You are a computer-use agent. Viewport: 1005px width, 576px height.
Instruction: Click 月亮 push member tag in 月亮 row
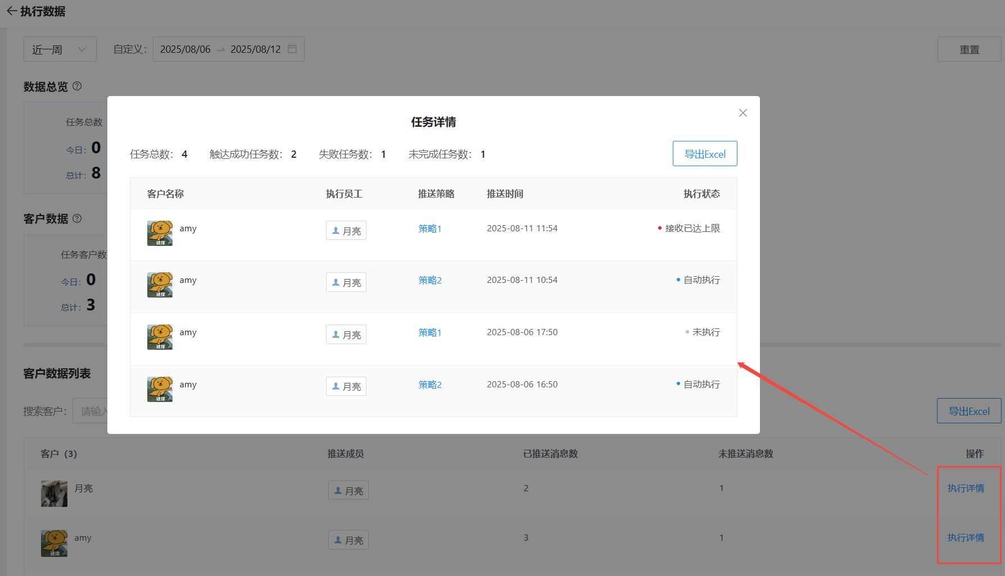[348, 491]
